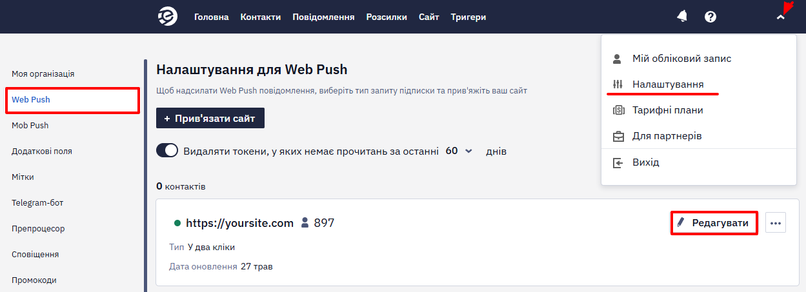Select Мій обліковий запис from menu

click(x=681, y=59)
